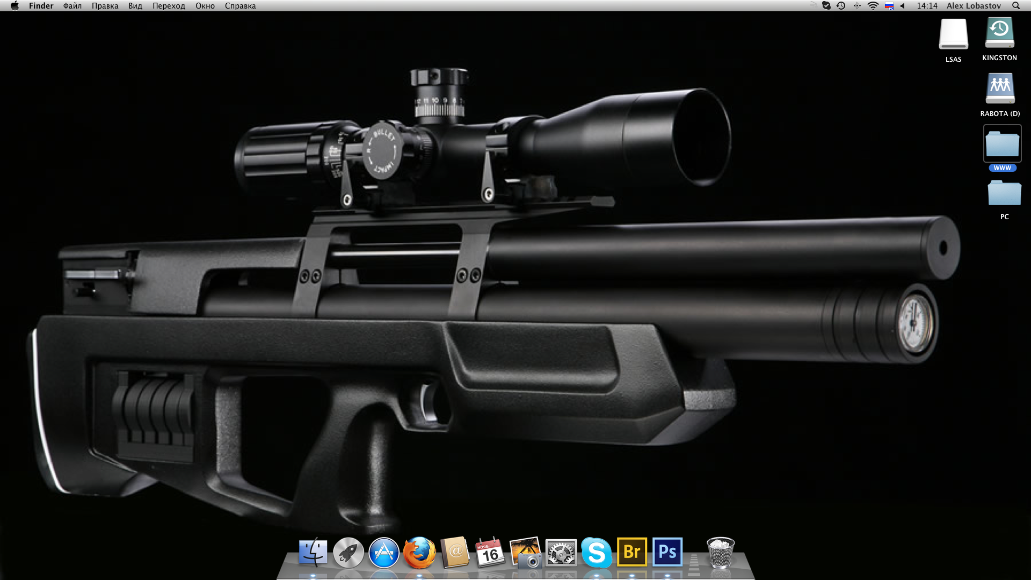The height and width of the screenshot is (580, 1031).
Task: Open the App Store from Dock
Action: (384, 553)
